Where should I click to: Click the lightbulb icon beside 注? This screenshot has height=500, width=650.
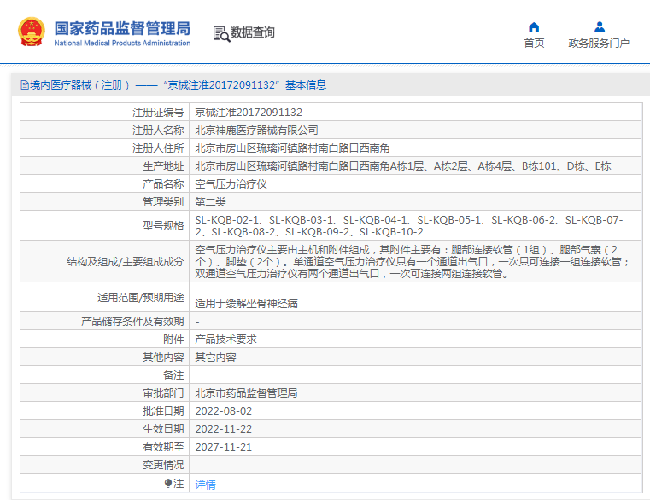(x=168, y=483)
